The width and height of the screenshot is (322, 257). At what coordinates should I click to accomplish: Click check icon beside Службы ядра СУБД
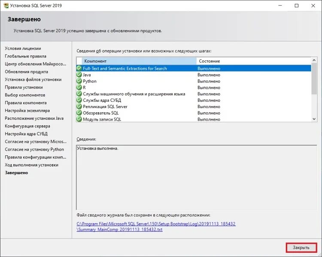(x=79, y=100)
